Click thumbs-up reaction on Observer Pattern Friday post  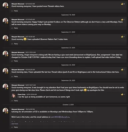point(122,20)
